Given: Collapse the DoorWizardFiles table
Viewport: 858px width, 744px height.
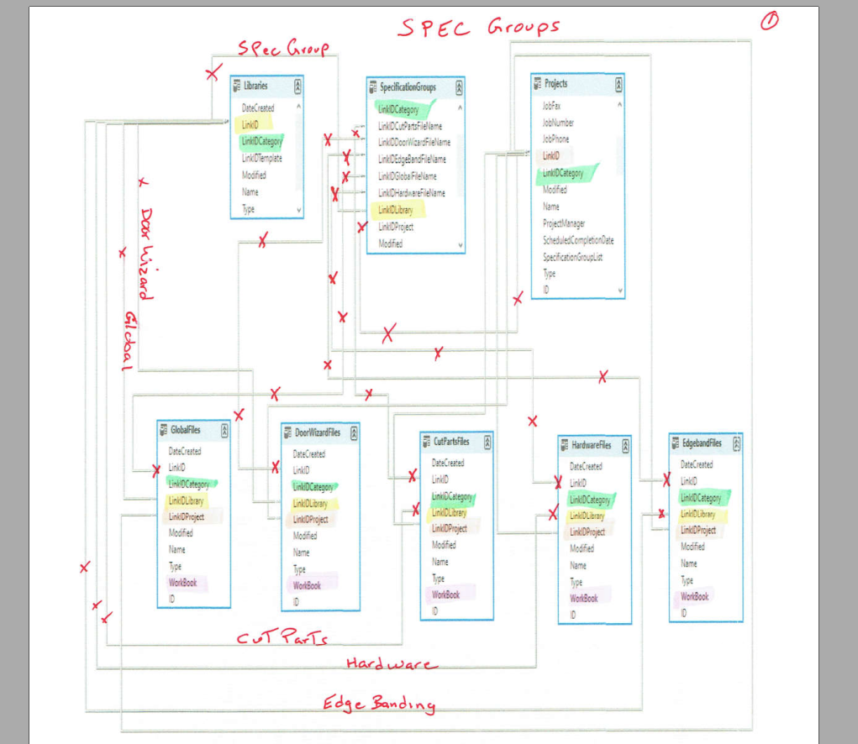Looking at the screenshot, I should click(354, 433).
